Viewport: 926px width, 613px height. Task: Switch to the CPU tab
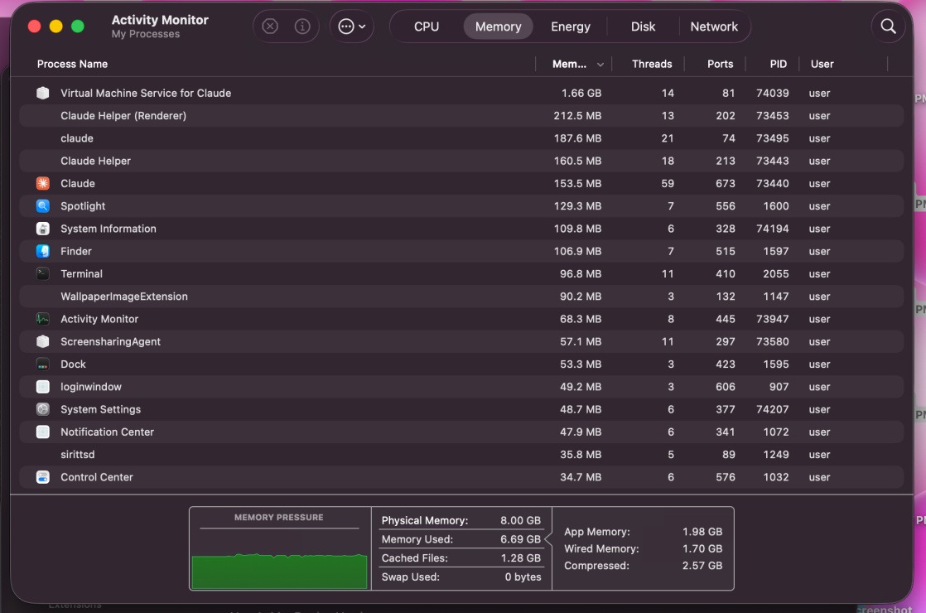(427, 26)
